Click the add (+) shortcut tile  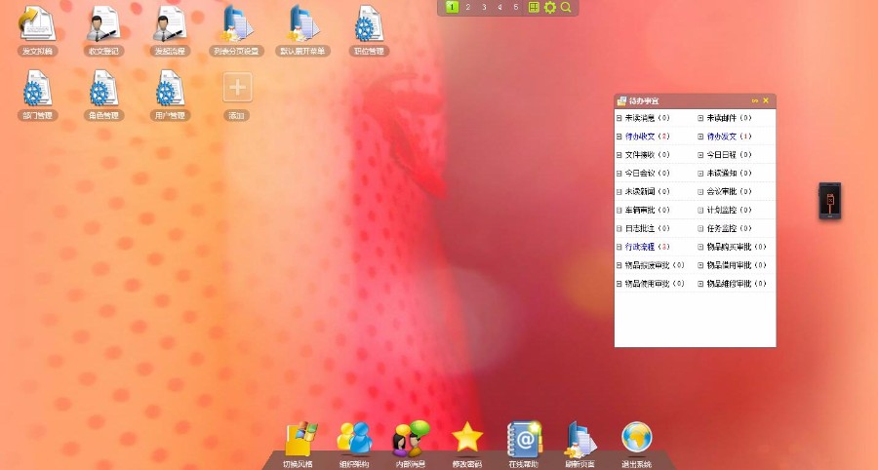pos(237,88)
